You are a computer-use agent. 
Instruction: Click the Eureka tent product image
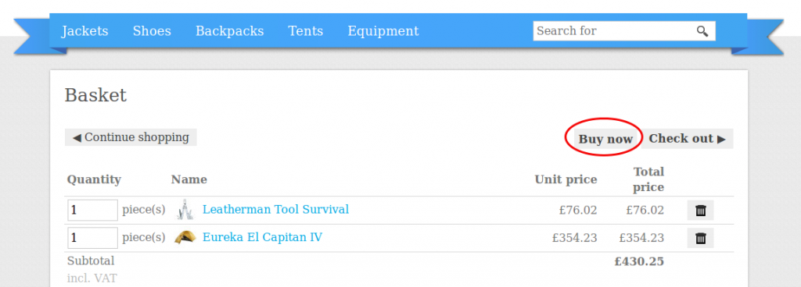click(x=185, y=237)
